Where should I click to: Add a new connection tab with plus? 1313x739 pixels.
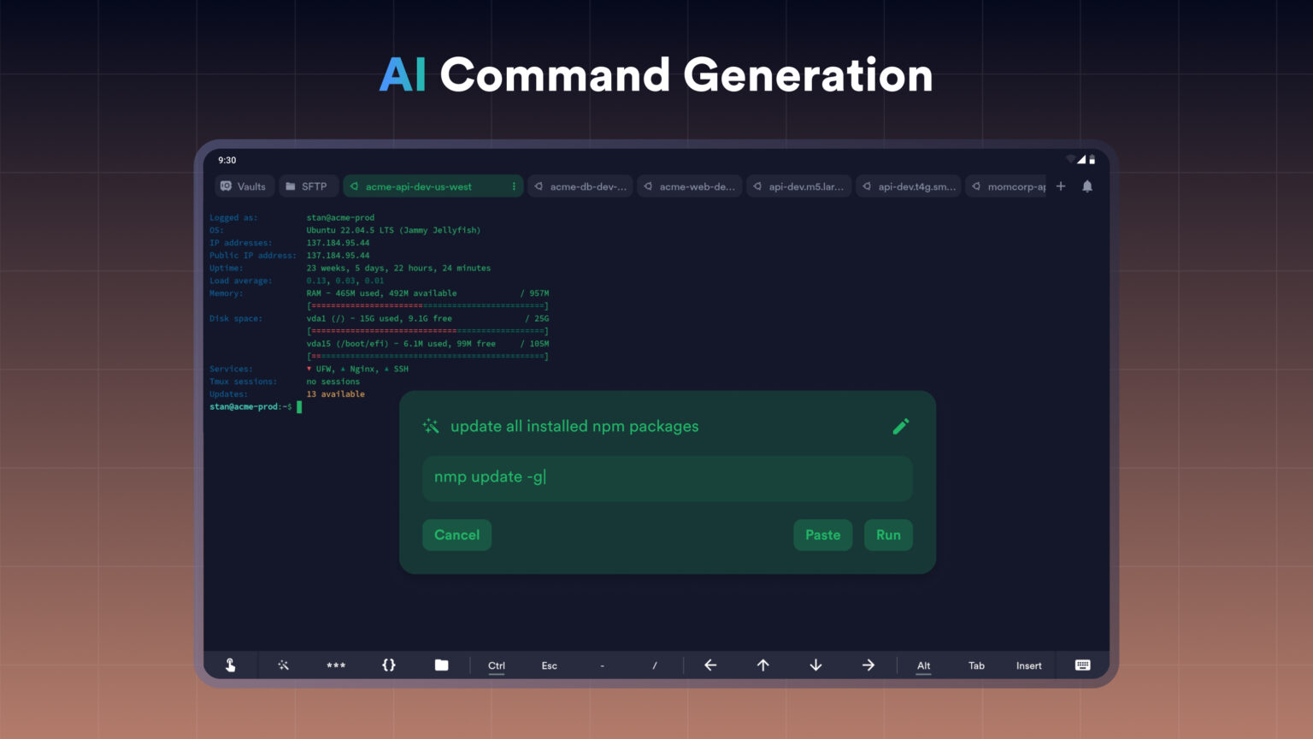tap(1060, 186)
